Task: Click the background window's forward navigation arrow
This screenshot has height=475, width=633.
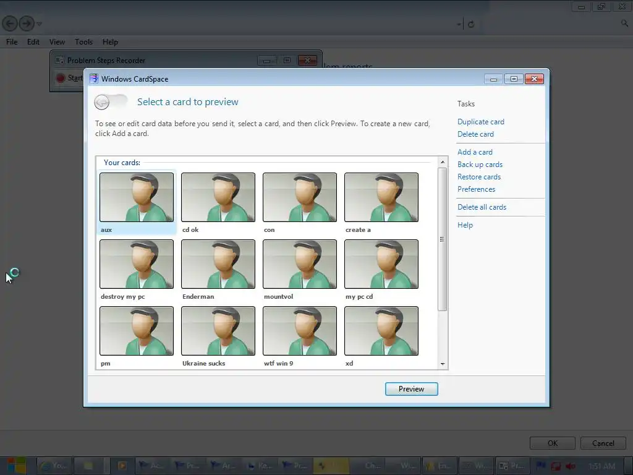Action: point(27,24)
